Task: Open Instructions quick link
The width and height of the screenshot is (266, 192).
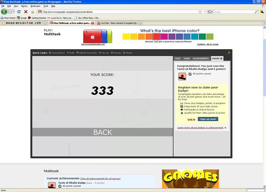Action: 57,53
